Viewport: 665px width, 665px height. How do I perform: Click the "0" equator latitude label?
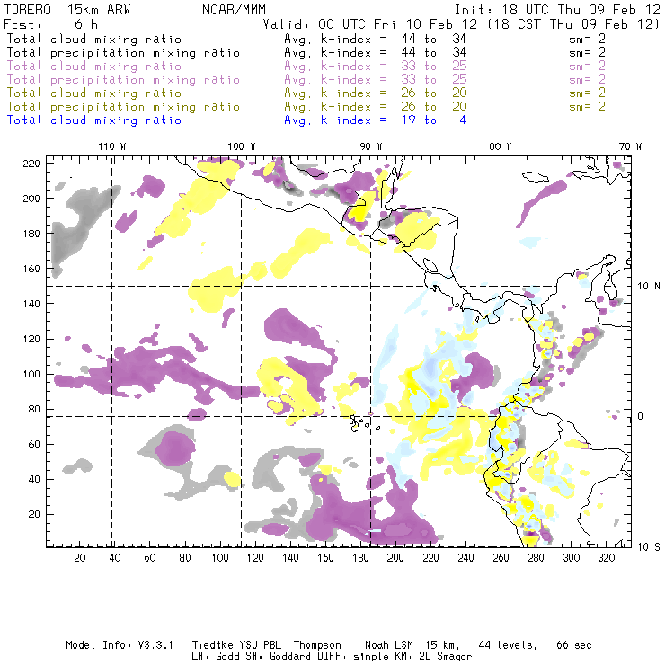click(641, 416)
